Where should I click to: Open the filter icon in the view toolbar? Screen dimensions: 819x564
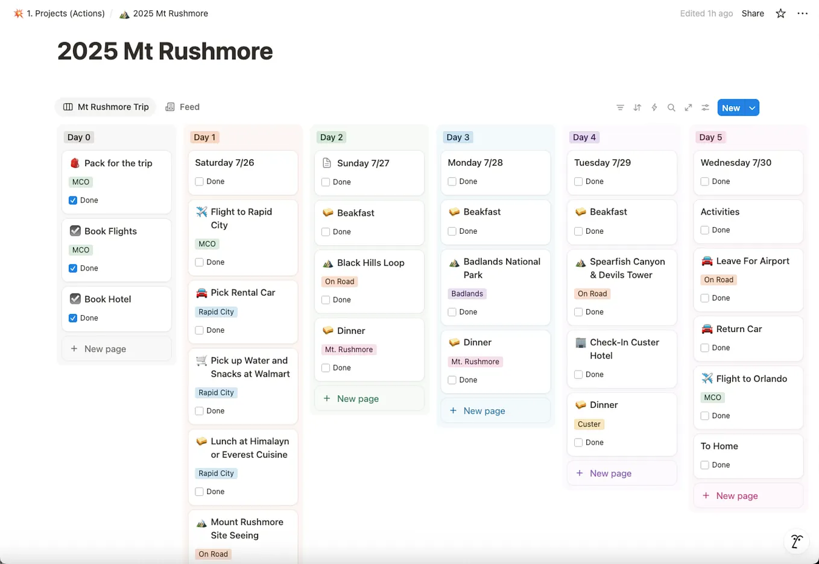(x=620, y=107)
